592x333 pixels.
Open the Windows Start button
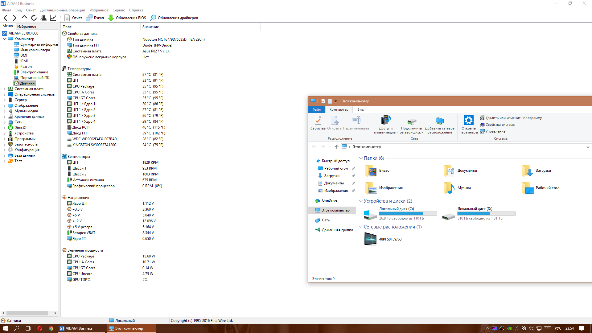[x=5, y=328]
